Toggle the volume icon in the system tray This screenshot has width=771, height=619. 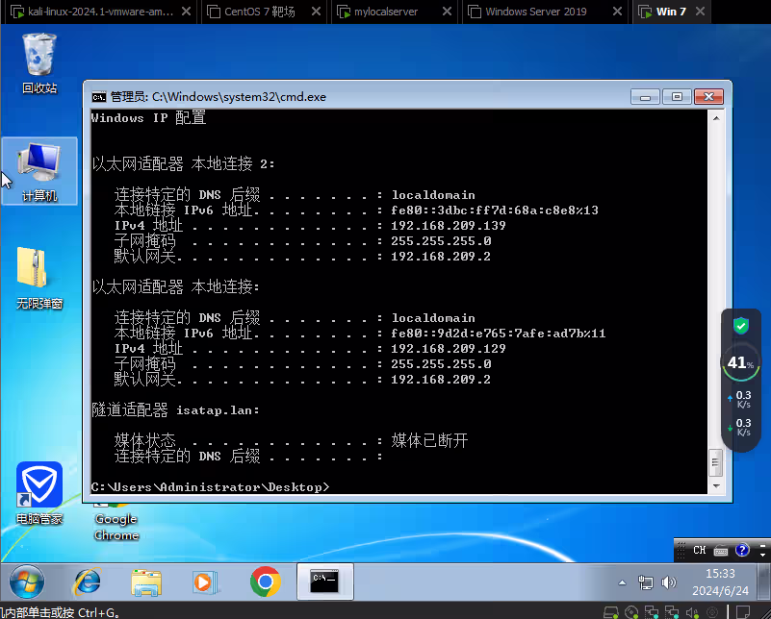(666, 582)
